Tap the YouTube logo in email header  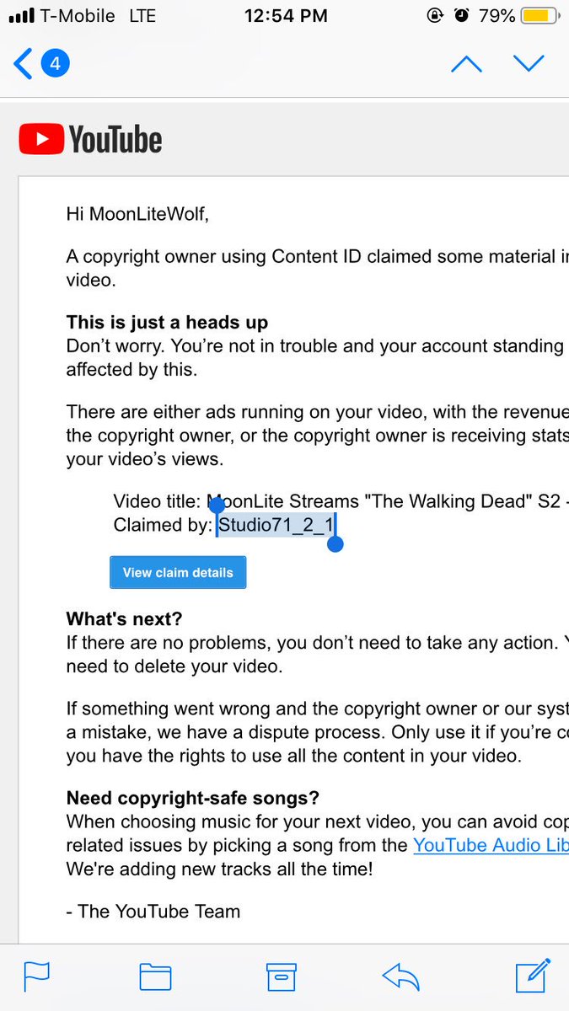pos(90,140)
